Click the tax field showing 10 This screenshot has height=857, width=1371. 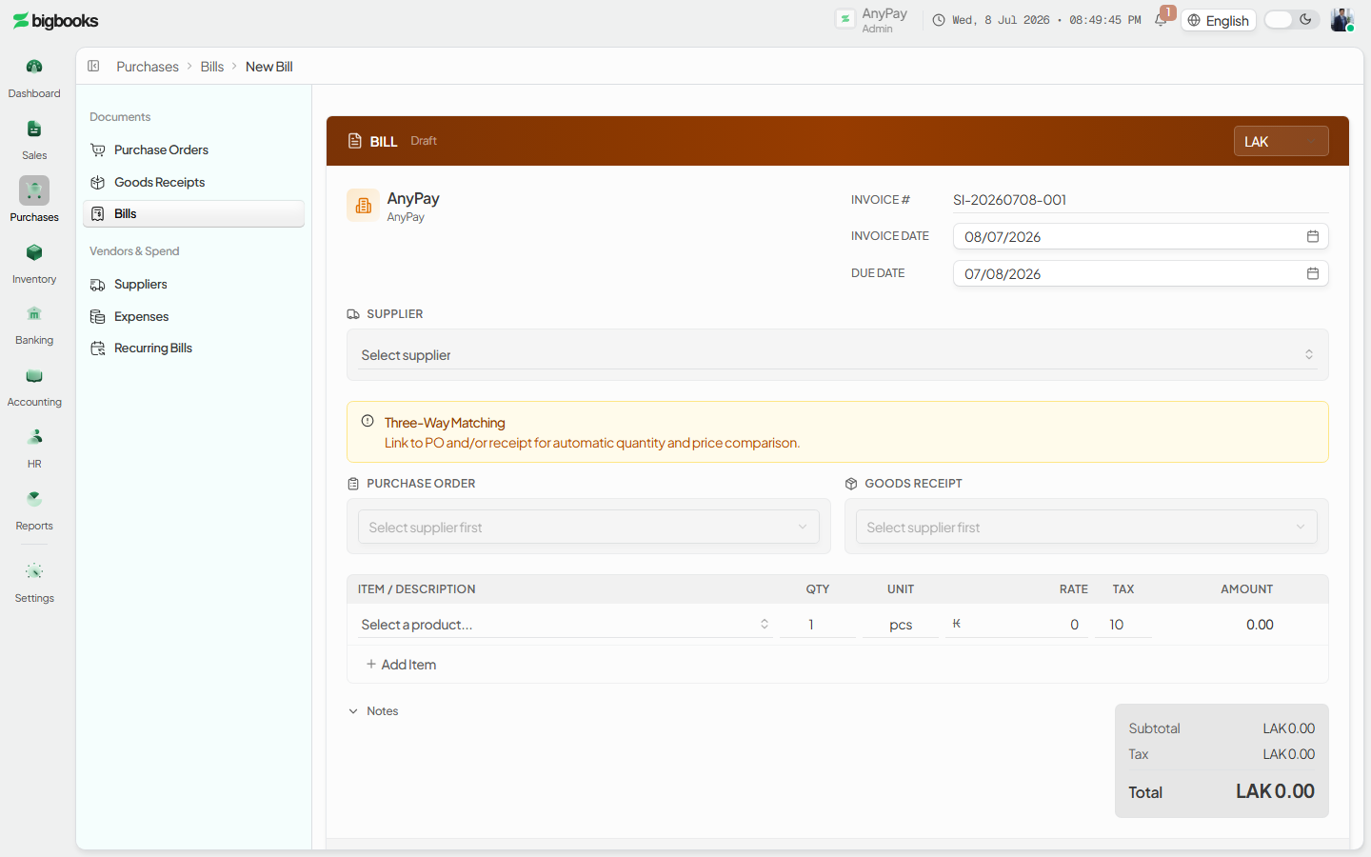coord(1123,625)
